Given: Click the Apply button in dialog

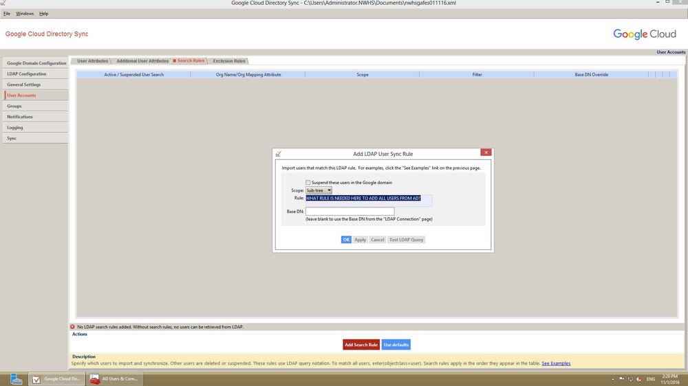Looking at the screenshot, I should point(361,240).
